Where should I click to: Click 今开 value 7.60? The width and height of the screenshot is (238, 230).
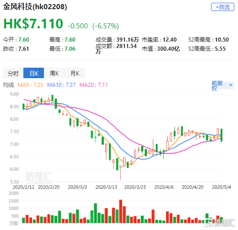pos(24,40)
